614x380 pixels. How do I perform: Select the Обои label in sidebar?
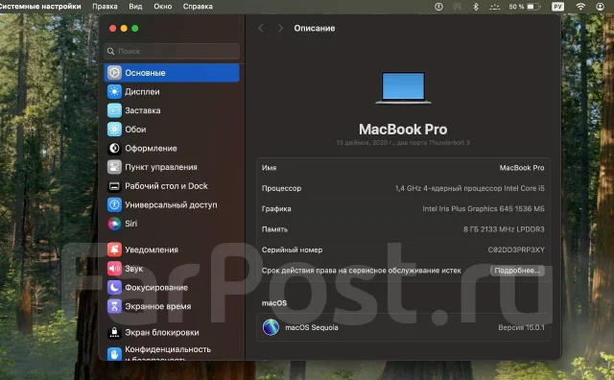[135, 130]
